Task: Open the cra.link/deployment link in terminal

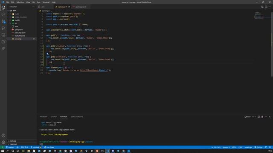Action: pos(55,134)
